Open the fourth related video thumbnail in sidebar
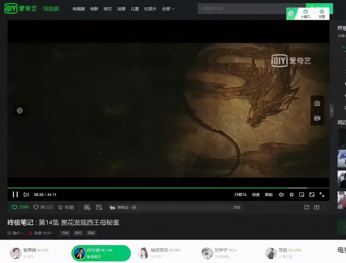This screenshot has width=346, height=263. 342,200
